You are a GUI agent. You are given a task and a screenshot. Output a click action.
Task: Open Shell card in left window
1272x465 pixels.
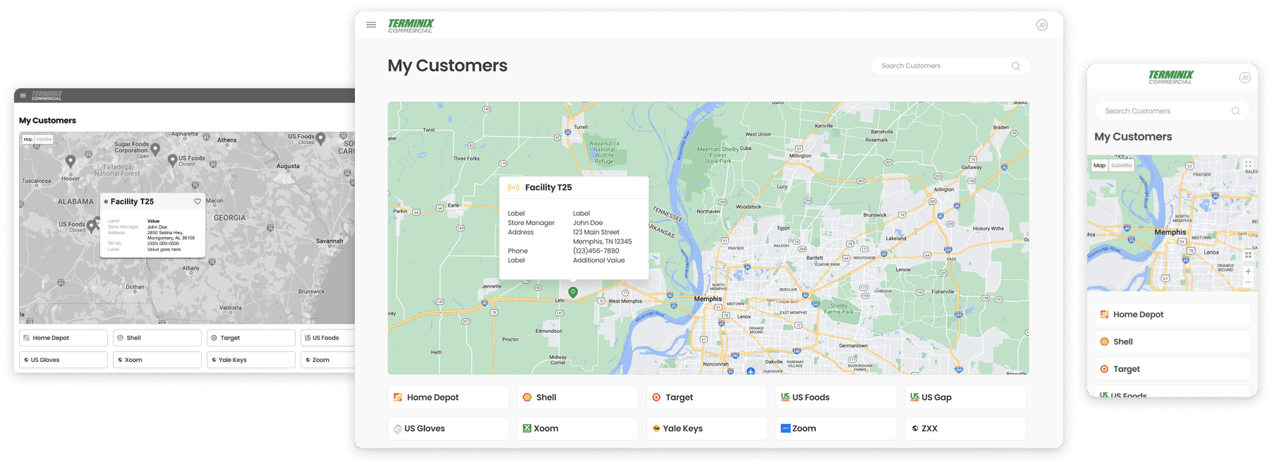tap(157, 338)
